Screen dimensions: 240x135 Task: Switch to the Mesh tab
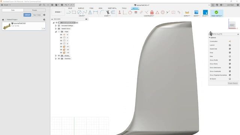tap(100, 8)
